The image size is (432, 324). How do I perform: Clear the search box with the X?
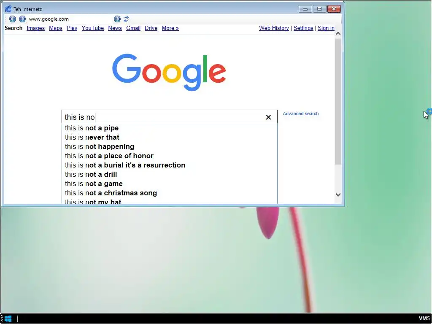[268, 117]
